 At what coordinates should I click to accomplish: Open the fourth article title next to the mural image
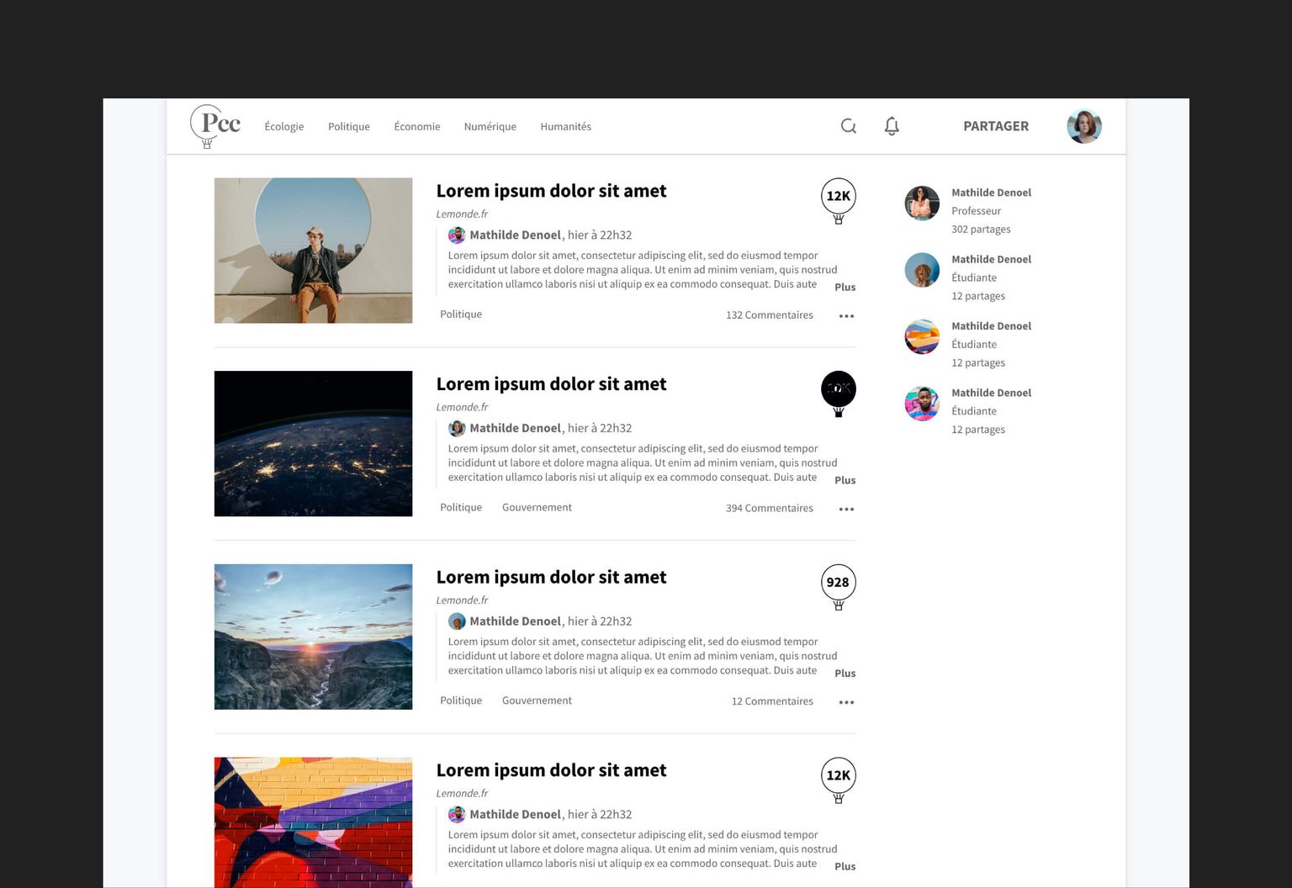[x=551, y=770]
